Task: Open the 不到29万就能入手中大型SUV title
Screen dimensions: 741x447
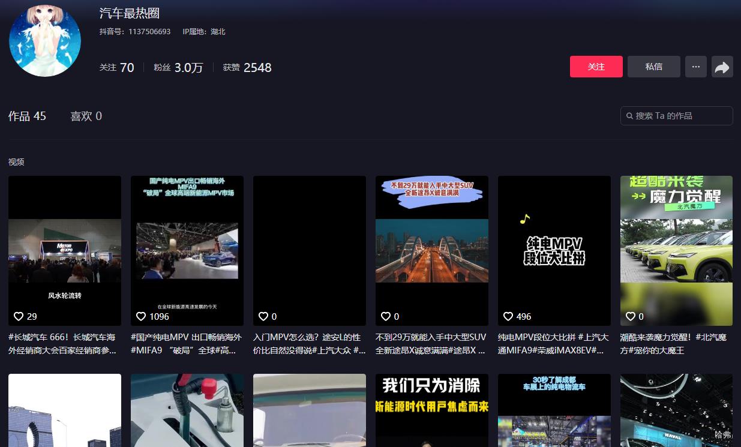Action: [432, 344]
